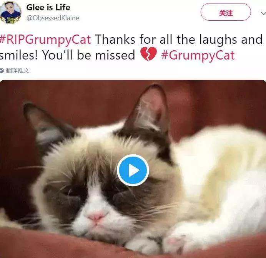
Task: Open Glee is Life profile avatar
Action: [x=10, y=13]
